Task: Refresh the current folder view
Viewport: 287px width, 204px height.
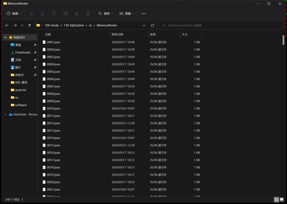Action: 152,25
